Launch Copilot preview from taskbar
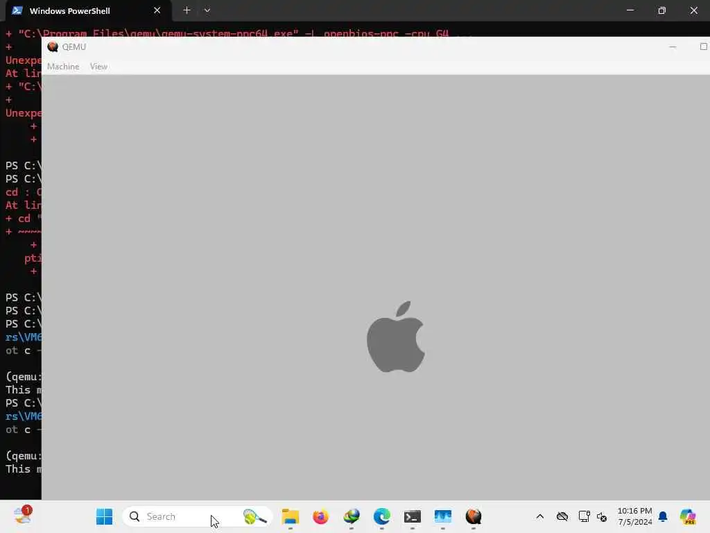The width and height of the screenshot is (710, 533). [x=688, y=516]
